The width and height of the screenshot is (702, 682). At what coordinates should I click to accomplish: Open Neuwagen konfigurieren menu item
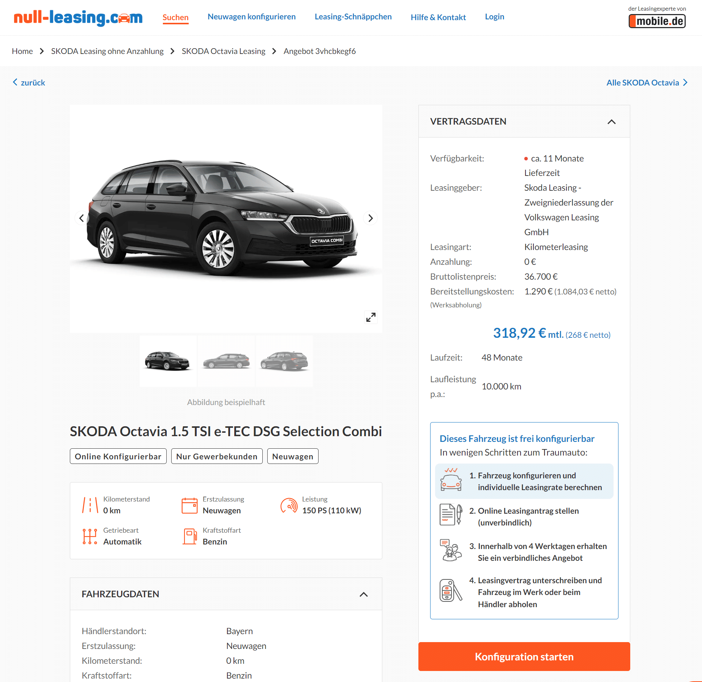252,17
